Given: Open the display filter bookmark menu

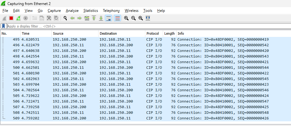Looking at the screenshot, I should (x=3, y=26).
